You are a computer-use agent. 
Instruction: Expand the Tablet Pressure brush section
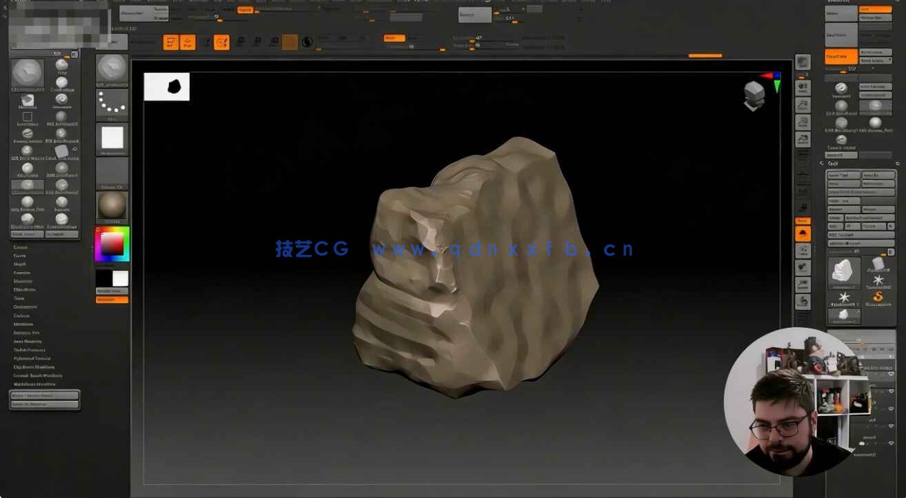click(x=30, y=350)
